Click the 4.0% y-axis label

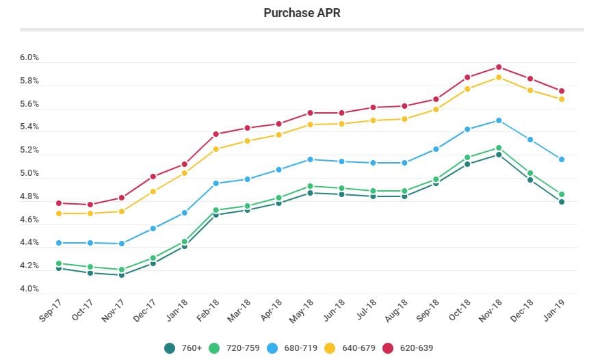click(x=29, y=289)
